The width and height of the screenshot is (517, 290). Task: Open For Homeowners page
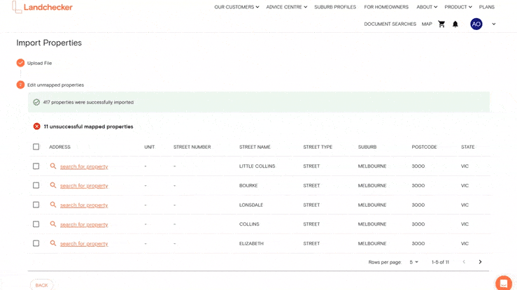[386, 7]
